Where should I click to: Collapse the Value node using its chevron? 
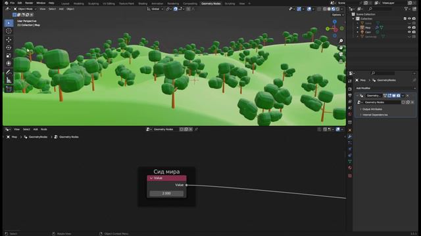click(x=151, y=178)
